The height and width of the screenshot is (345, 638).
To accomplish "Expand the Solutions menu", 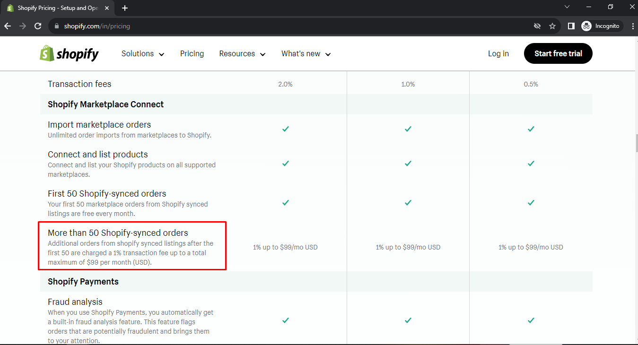I will click(x=143, y=54).
